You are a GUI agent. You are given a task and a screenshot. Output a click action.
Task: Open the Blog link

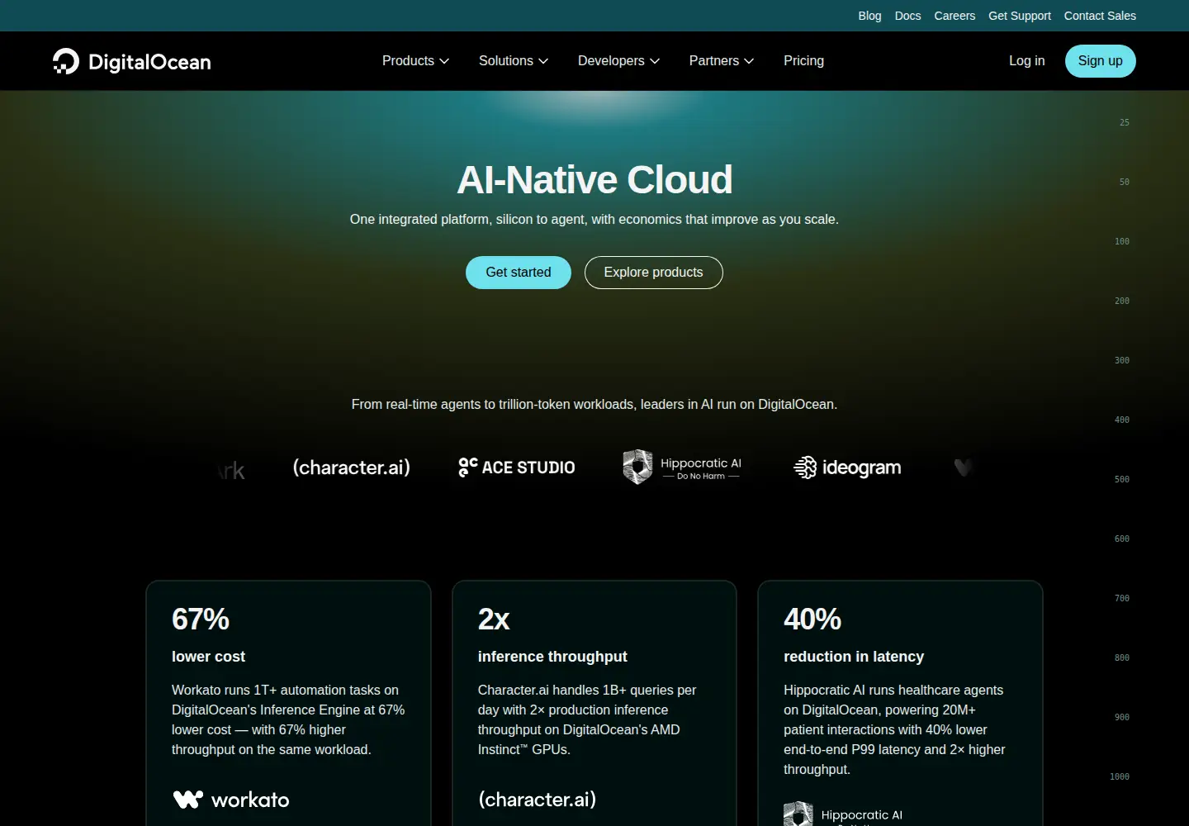click(869, 16)
